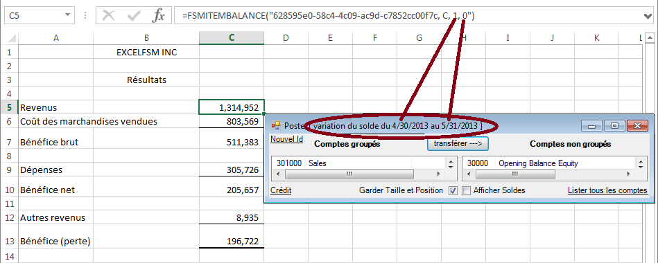Click down arrow of Comptes non groupés list
Viewport: 658px width, 263px height.
pyautogui.click(x=641, y=166)
